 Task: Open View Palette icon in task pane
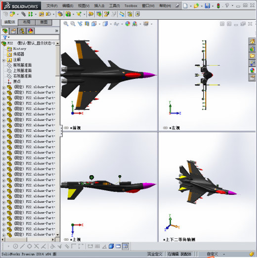(x=252, y=63)
